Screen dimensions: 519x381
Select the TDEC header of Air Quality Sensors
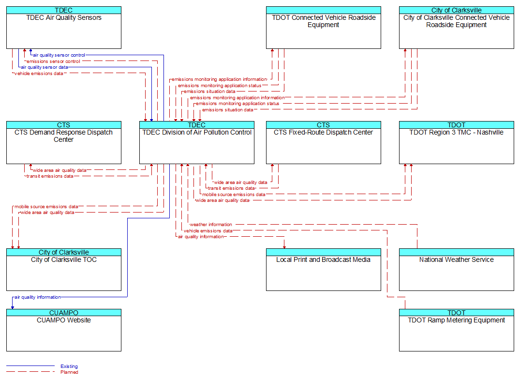point(63,10)
